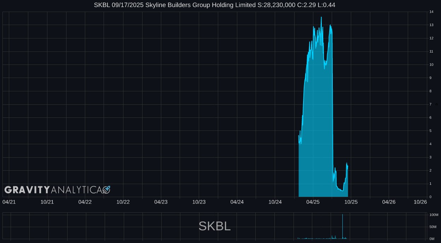Screen dimensions: 441x243
Task: Click the 04/22 date axis label
Action: click(x=85, y=202)
